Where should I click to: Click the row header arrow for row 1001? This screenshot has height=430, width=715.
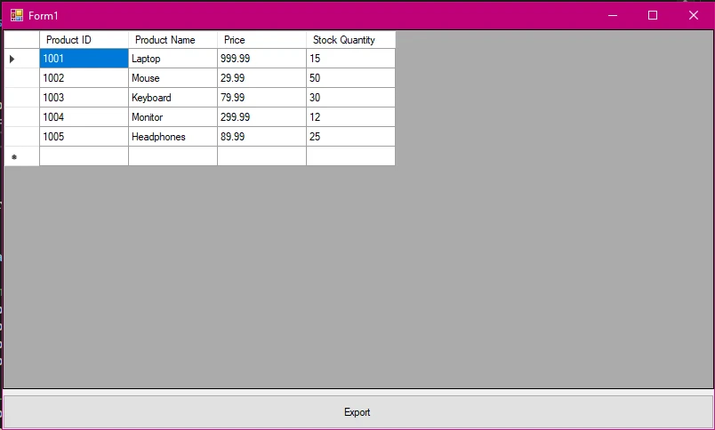tap(21, 59)
